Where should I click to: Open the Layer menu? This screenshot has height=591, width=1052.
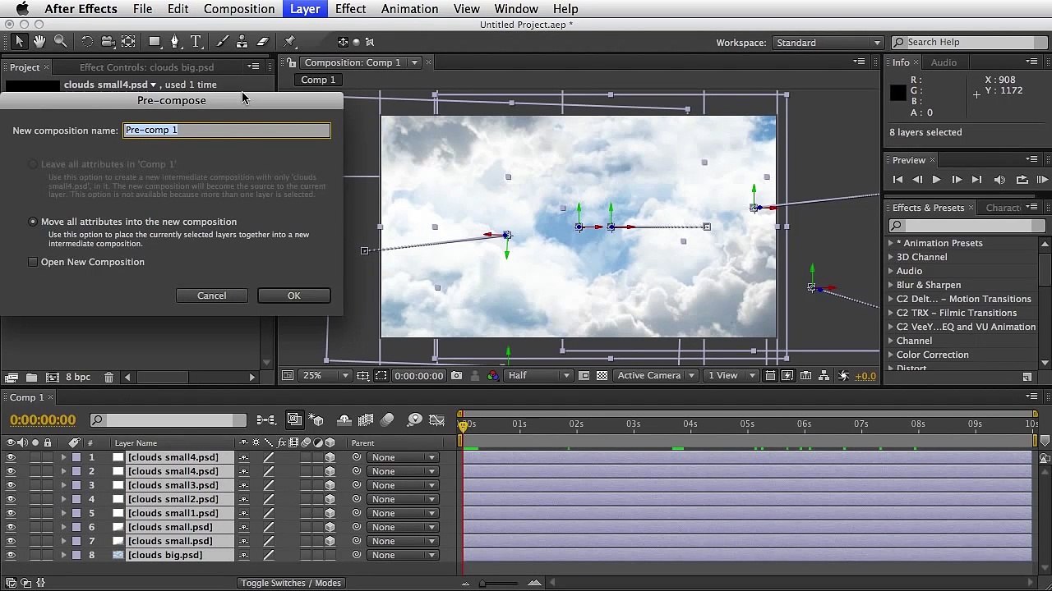pos(305,9)
